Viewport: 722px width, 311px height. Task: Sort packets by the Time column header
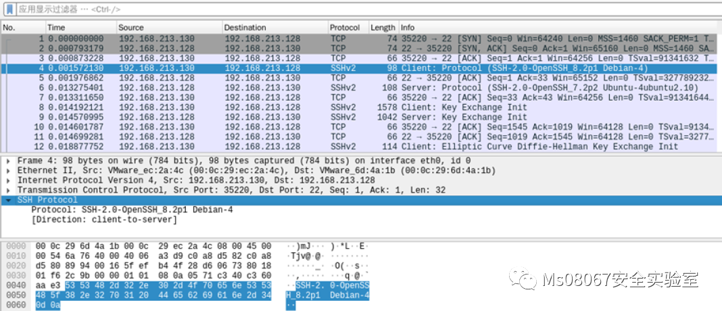[x=81, y=28]
